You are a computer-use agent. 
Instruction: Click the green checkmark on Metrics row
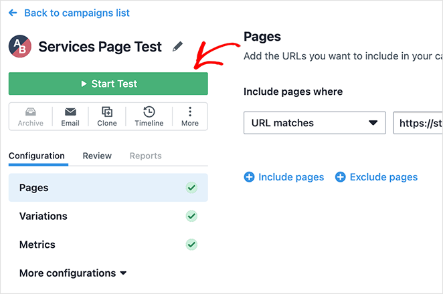pos(191,245)
